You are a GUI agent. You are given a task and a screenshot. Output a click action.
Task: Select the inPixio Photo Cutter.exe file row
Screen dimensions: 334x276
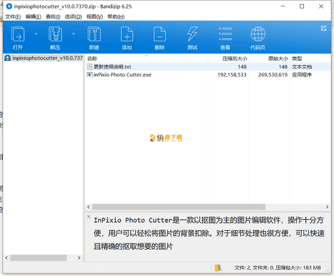tap(208, 75)
